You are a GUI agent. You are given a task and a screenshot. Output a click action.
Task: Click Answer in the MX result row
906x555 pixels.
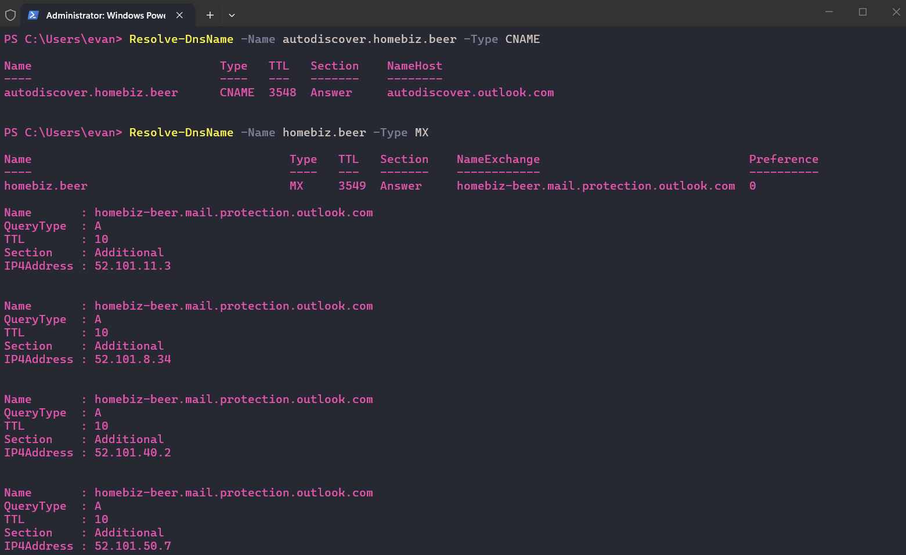401,186
